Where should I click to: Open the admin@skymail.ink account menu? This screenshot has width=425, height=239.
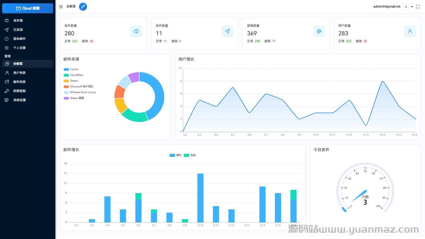[x=387, y=6]
